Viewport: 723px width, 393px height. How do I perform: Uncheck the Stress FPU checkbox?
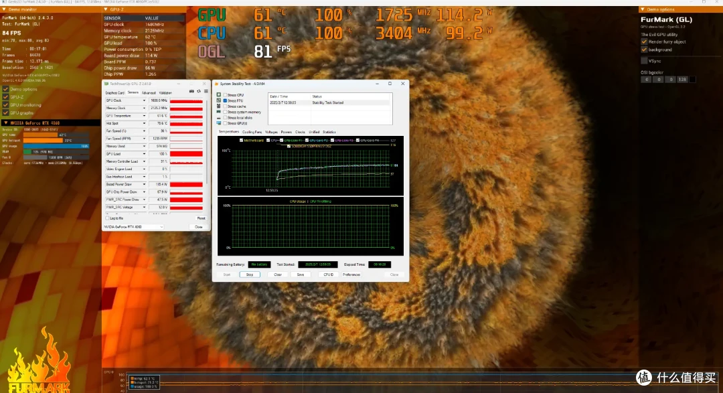[x=225, y=100]
